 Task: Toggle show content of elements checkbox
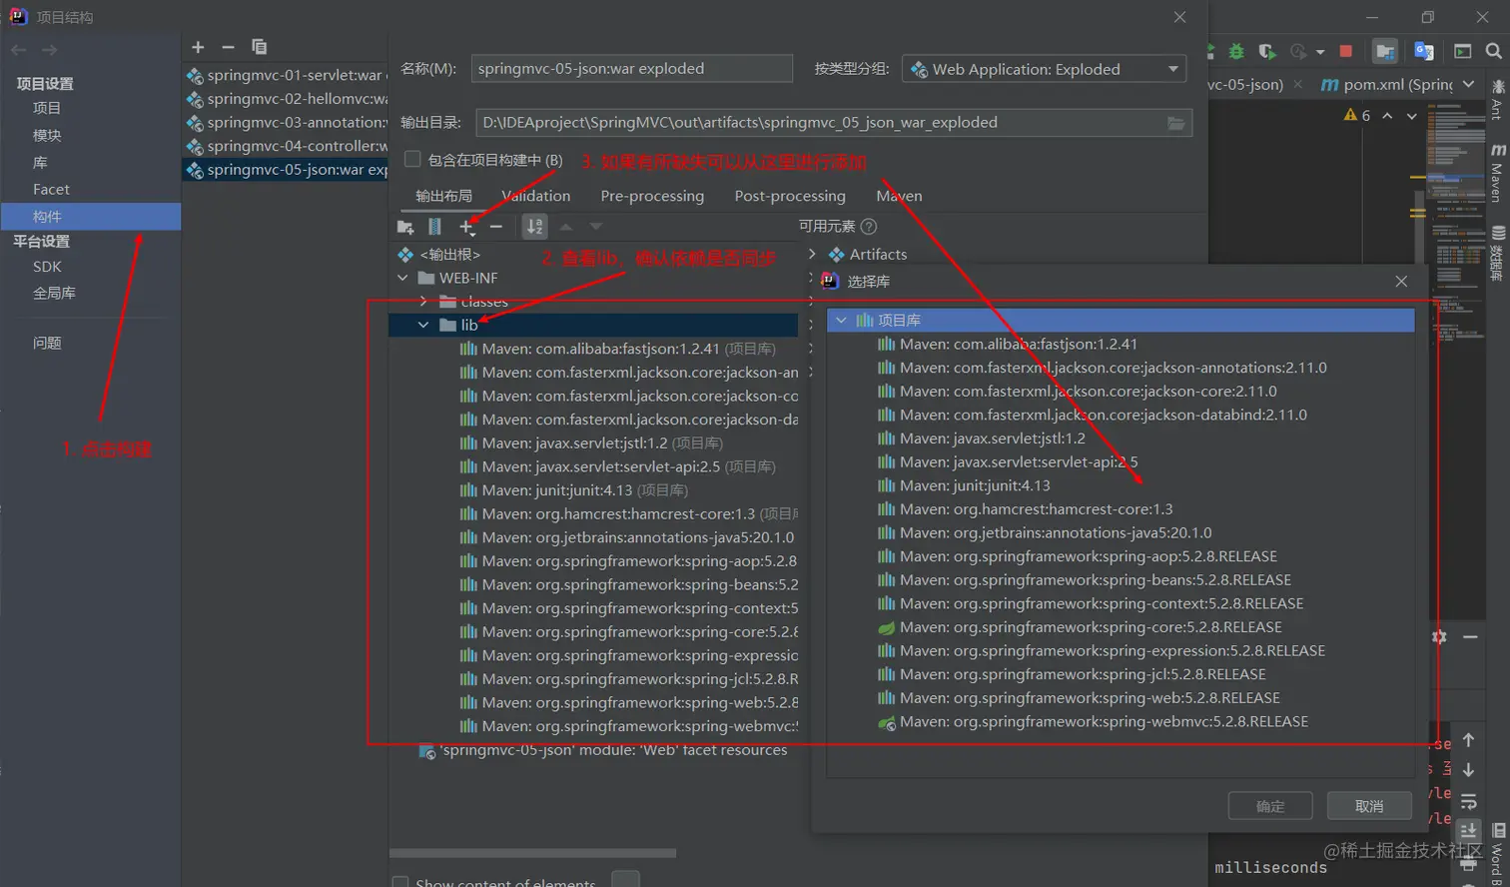click(400, 883)
